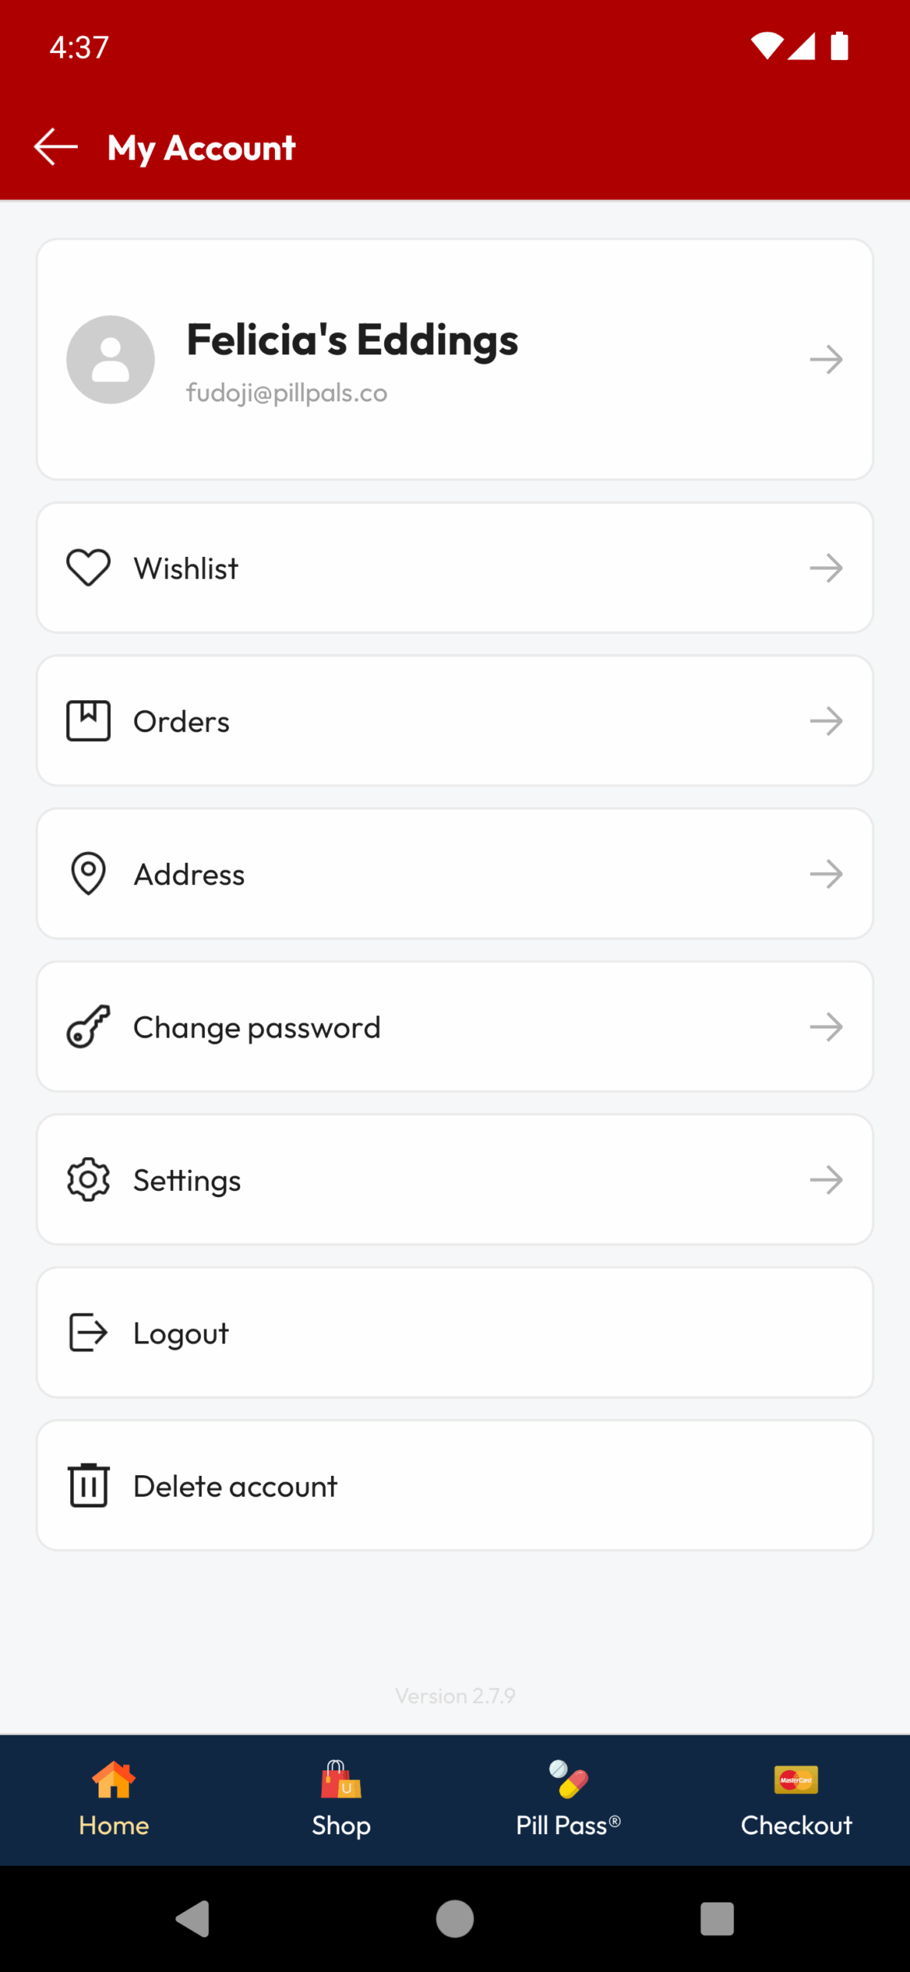This screenshot has height=1972, width=910.
Task: Select the Home tab in bottom navigation
Action: 114,1799
